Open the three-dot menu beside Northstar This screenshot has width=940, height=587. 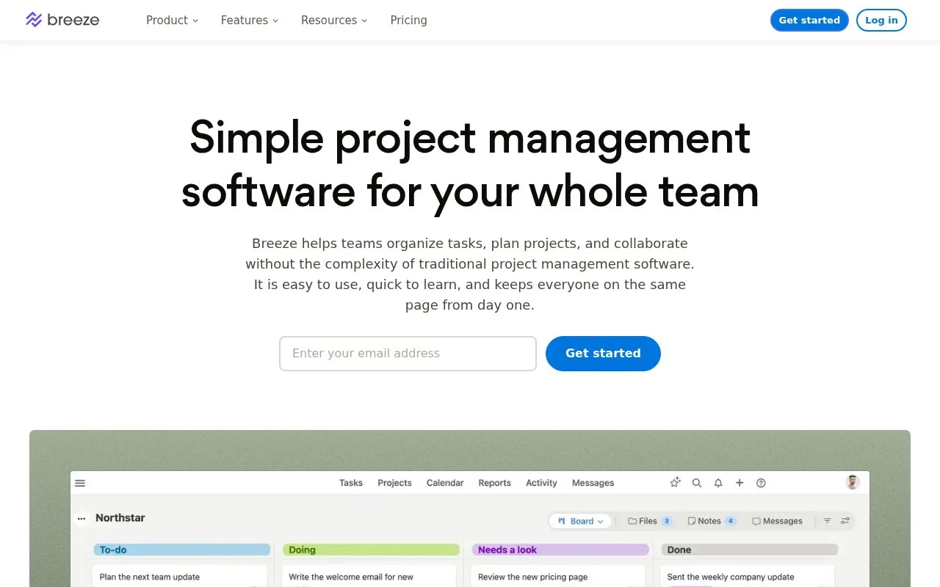(x=82, y=519)
